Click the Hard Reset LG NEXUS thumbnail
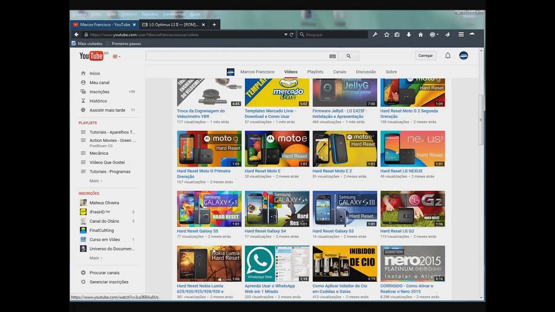The image size is (555, 312). pos(412,149)
